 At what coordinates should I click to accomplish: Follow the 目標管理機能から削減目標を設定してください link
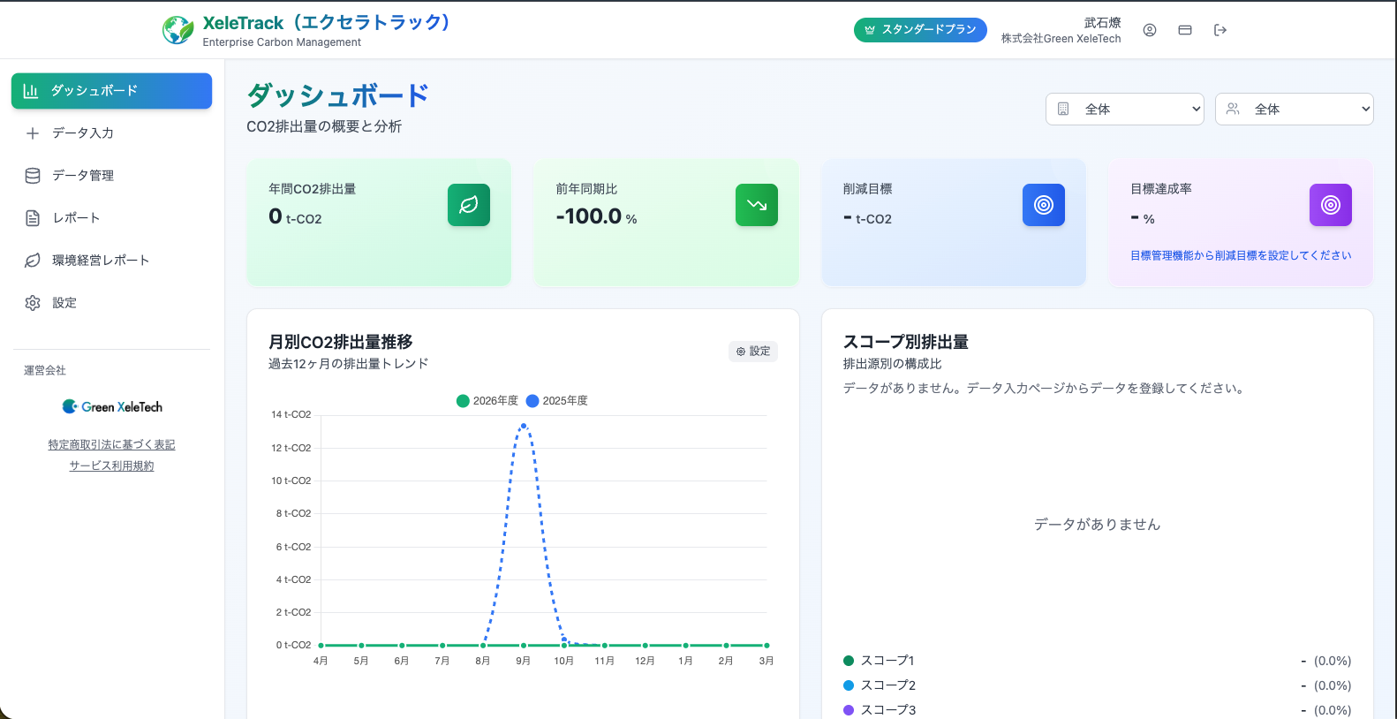click(x=1241, y=255)
